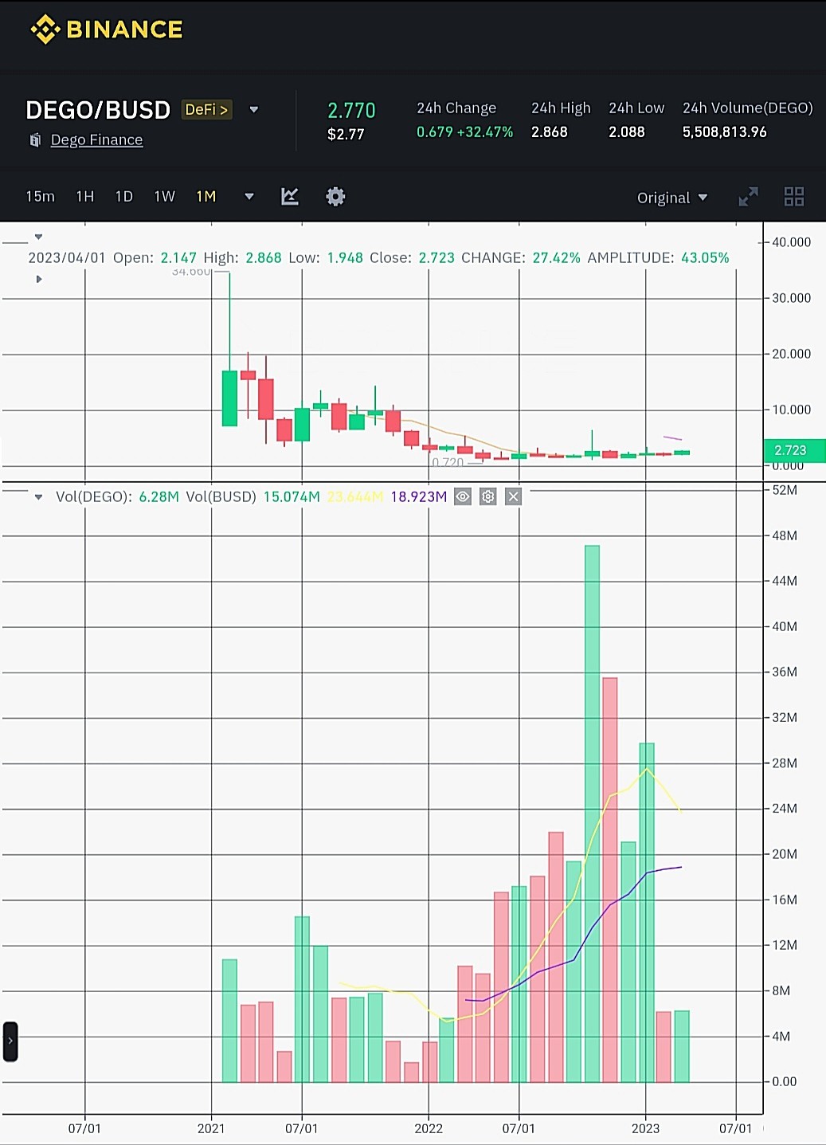Open the Dego Finance link
This screenshot has width=826, height=1145.
(x=96, y=139)
